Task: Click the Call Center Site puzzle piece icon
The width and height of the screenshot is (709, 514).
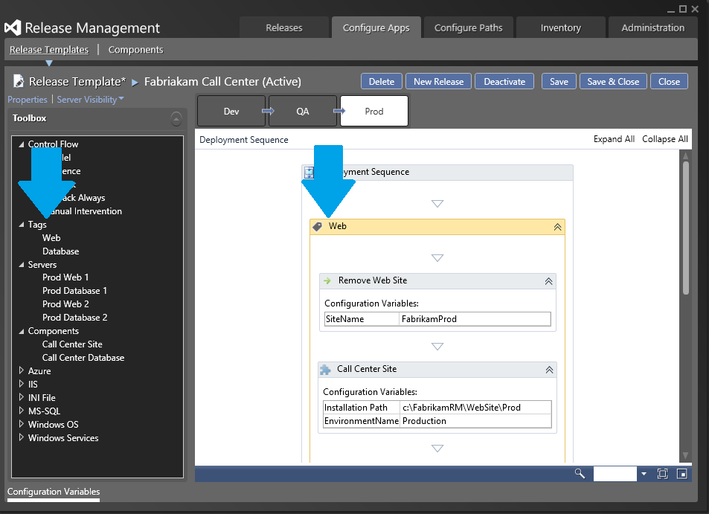Action: pos(325,369)
